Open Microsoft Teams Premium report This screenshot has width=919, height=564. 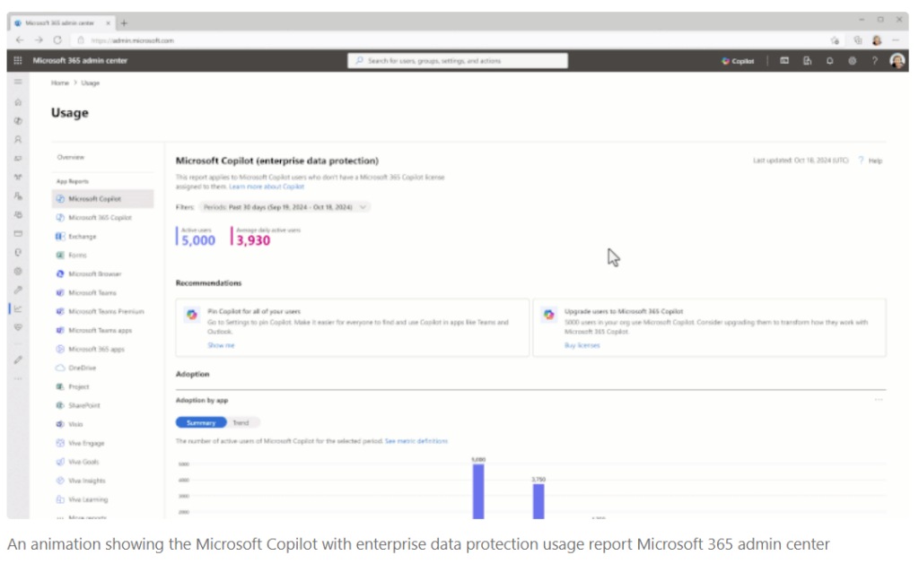pos(106,311)
